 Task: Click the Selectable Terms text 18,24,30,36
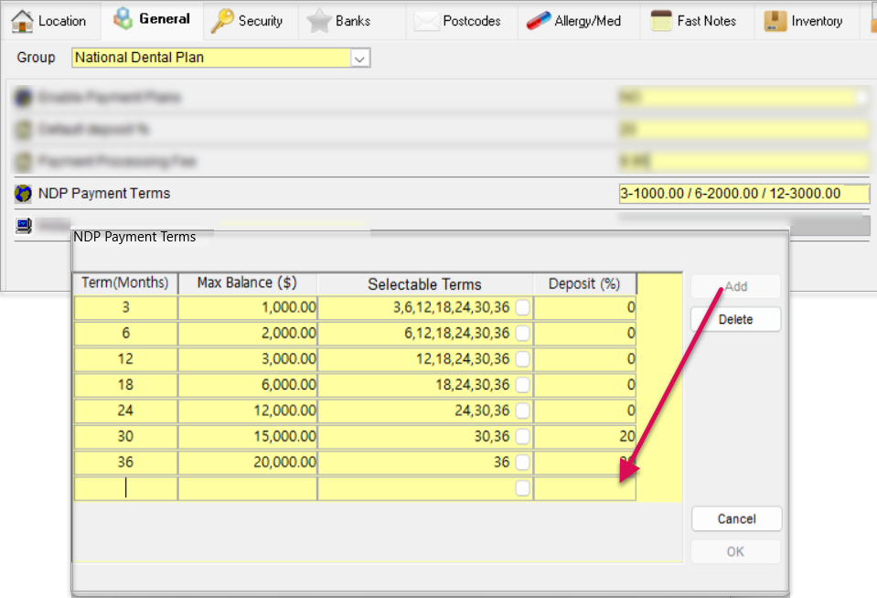[473, 385]
